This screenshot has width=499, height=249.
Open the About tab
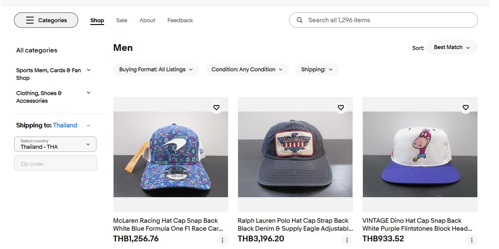pyautogui.click(x=147, y=20)
